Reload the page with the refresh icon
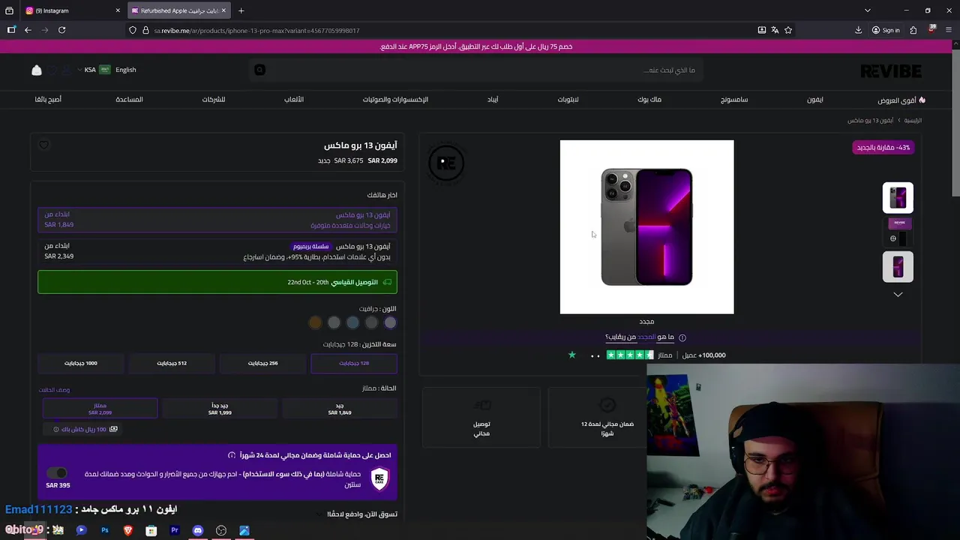The width and height of the screenshot is (960, 540). click(61, 30)
